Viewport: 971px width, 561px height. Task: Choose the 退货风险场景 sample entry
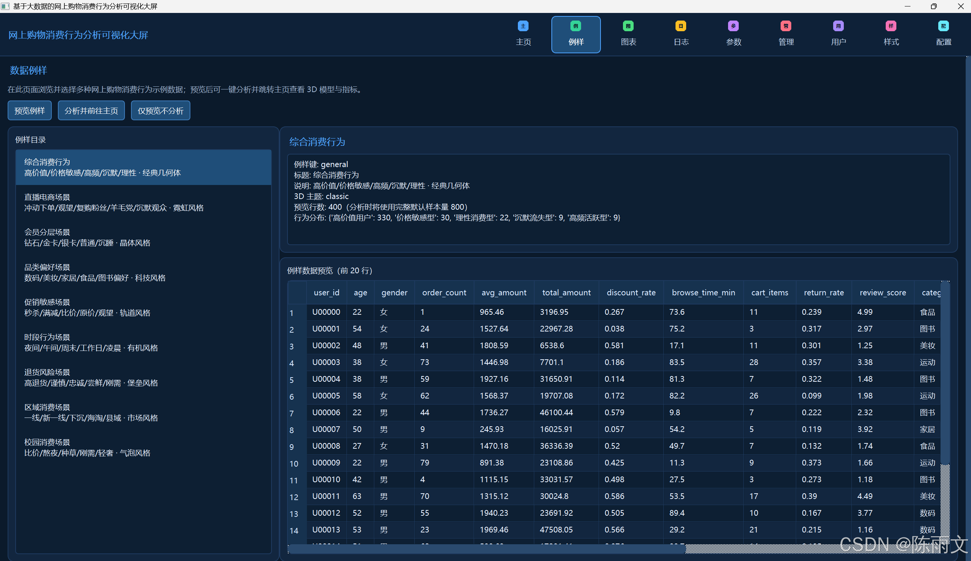pos(143,378)
